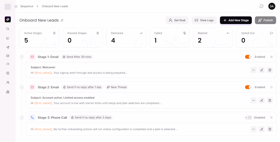This screenshot has width=280, height=142.
Task: Click the pencil icon beside the sequence title
Action: (62, 20)
